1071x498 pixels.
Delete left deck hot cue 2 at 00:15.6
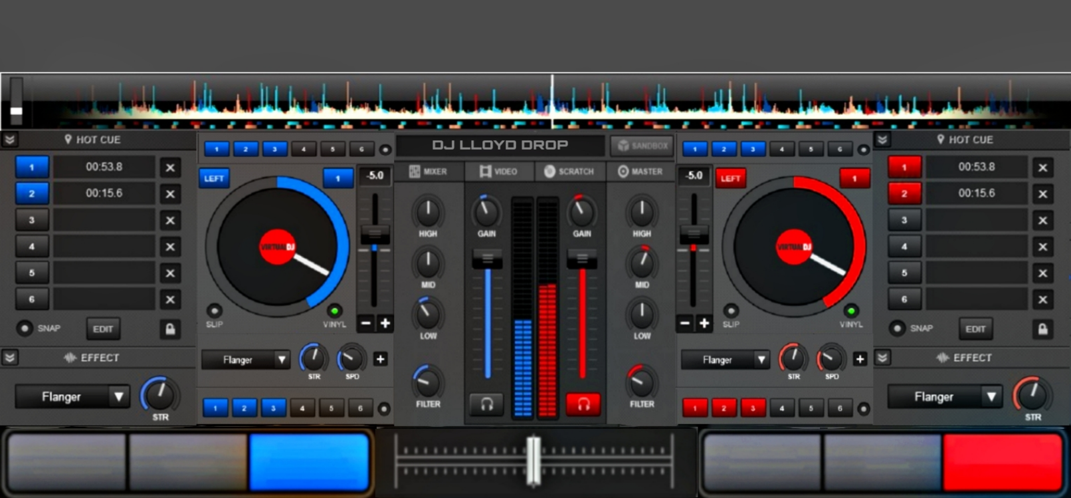click(x=170, y=194)
